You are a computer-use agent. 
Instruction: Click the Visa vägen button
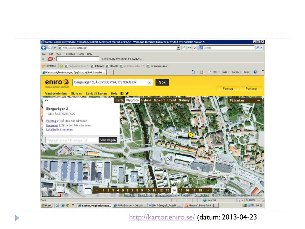(x=108, y=140)
